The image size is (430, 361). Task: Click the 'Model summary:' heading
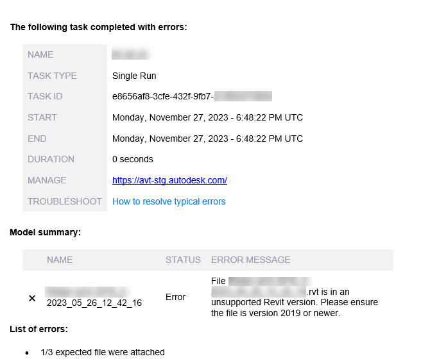pyautogui.click(x=45, y=232)
